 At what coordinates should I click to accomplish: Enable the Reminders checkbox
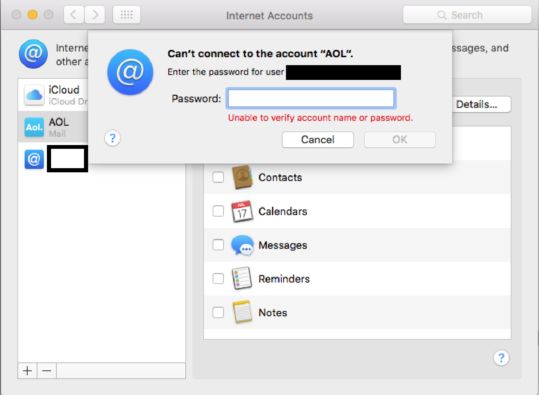[x=218, y=278]
